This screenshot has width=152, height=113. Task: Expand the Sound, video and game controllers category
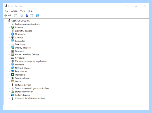tap(9, 88)
